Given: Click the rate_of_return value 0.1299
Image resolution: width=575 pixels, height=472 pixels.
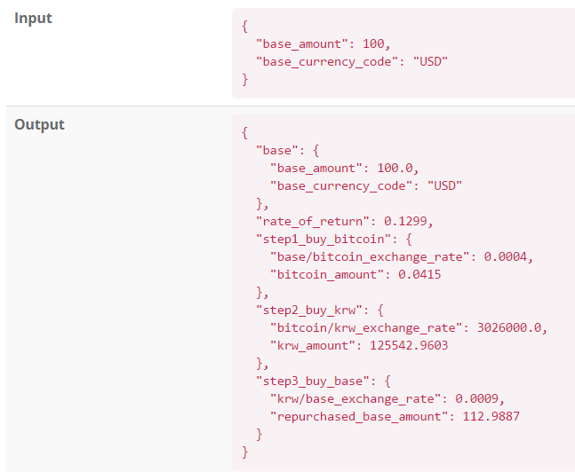Looking at the screenshot, I should (405, 221).
